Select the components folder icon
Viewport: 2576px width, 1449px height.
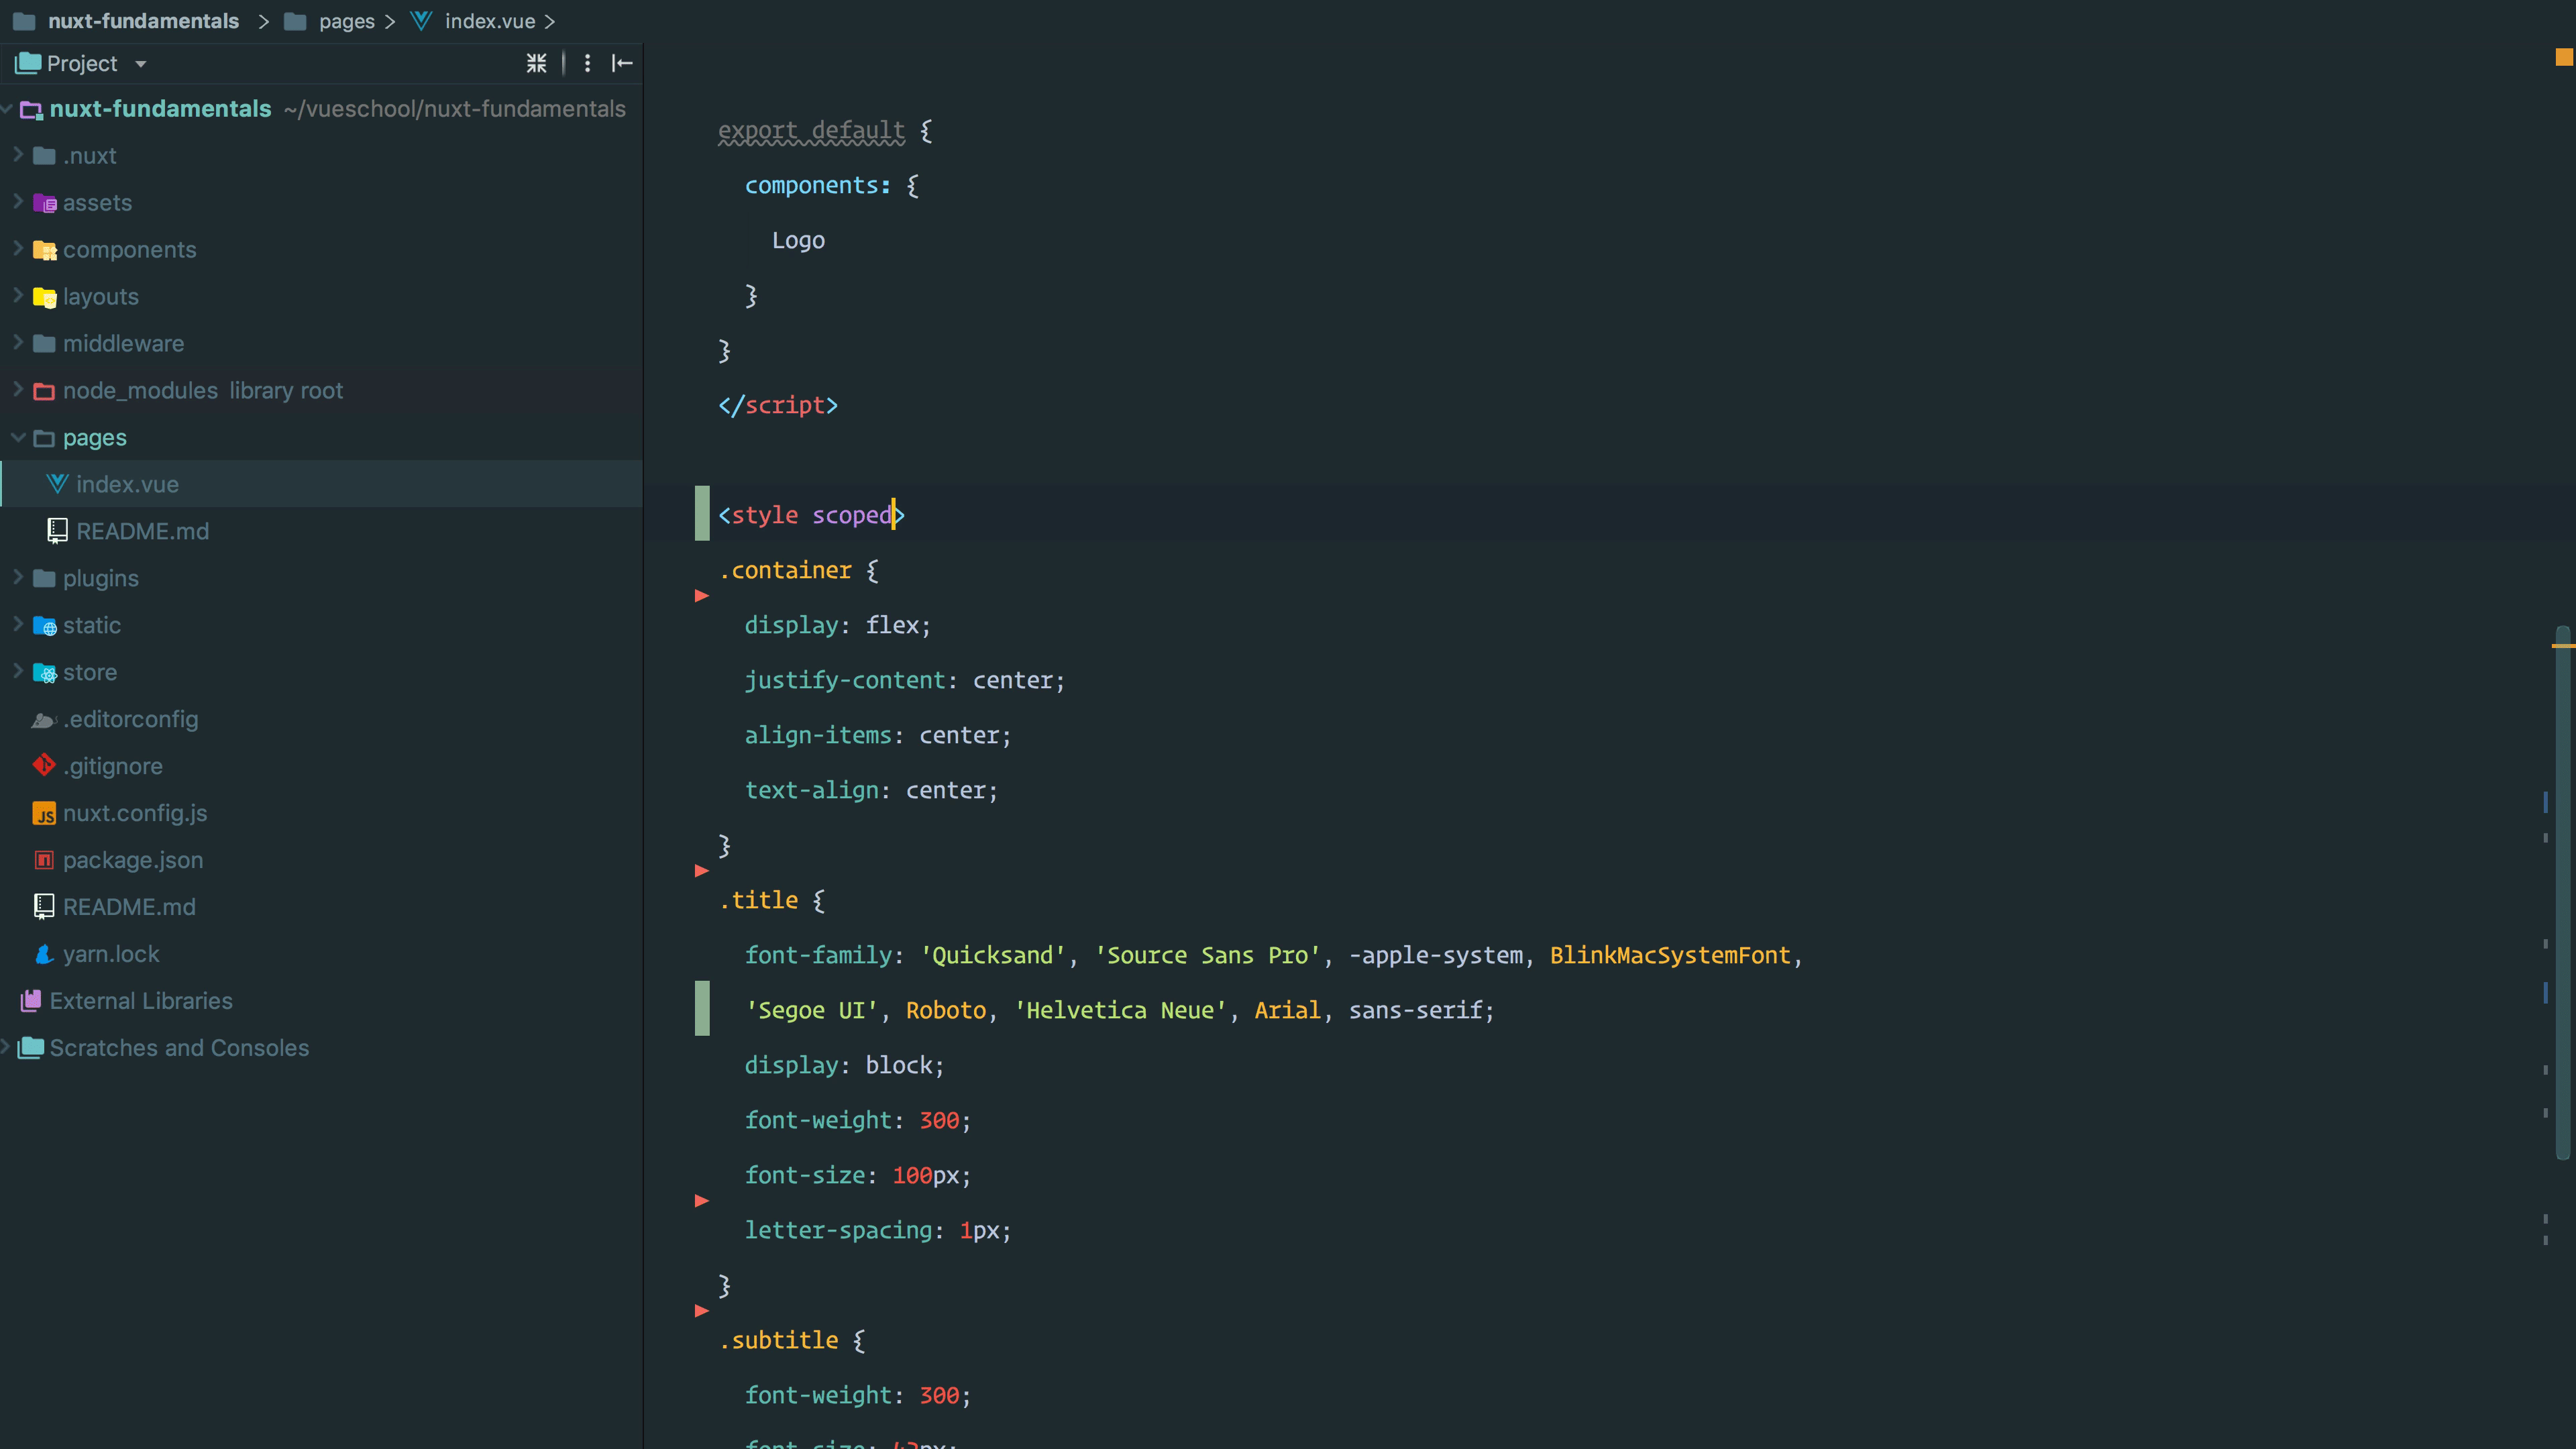pos(44,250)
